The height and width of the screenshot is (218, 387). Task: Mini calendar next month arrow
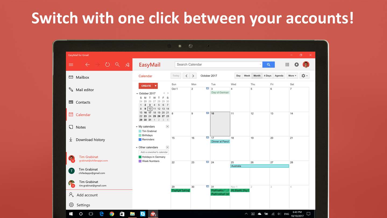point(168,93)
